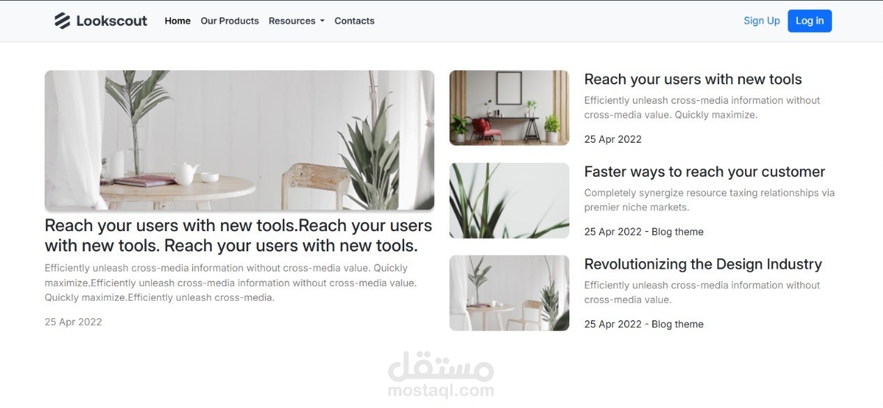Click the Lookscout logo icon
The height and width of the screenshot is (408, 883).
tap(63, 20)
